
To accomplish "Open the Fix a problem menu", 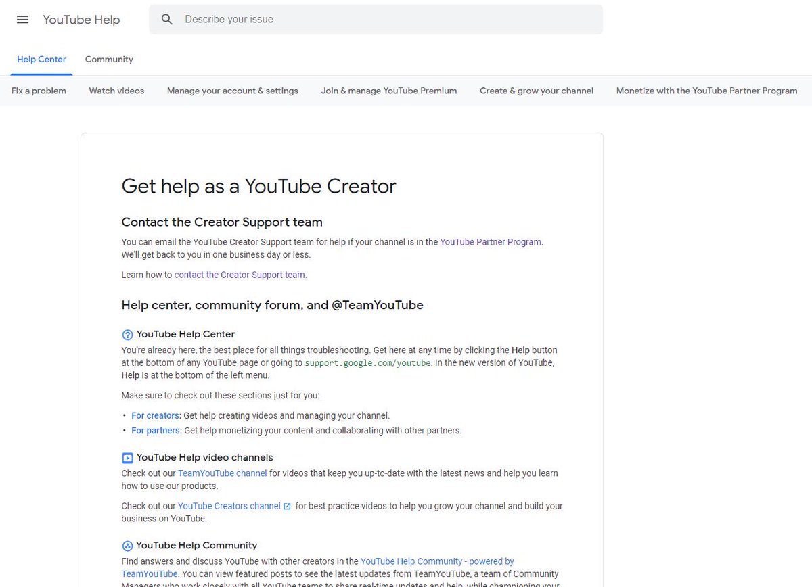I will (x=39, y=91).
